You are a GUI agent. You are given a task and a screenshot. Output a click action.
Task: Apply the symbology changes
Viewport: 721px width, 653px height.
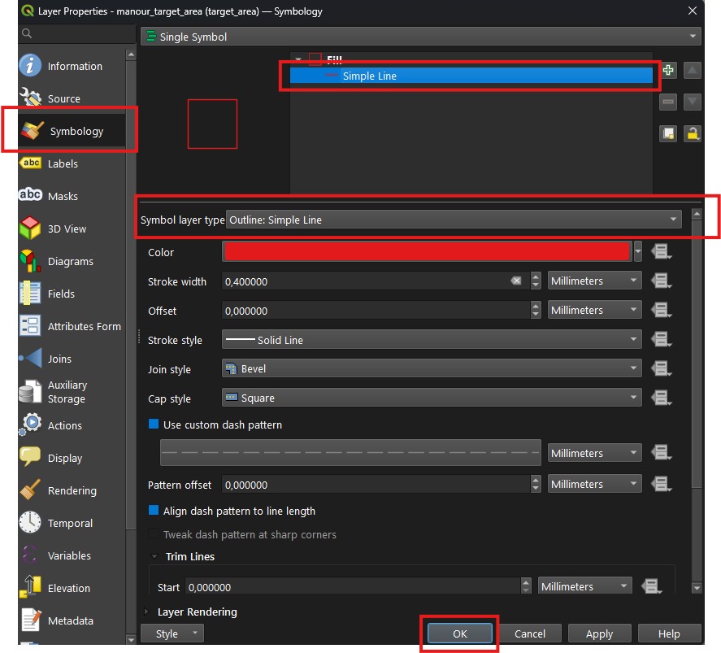599,633
